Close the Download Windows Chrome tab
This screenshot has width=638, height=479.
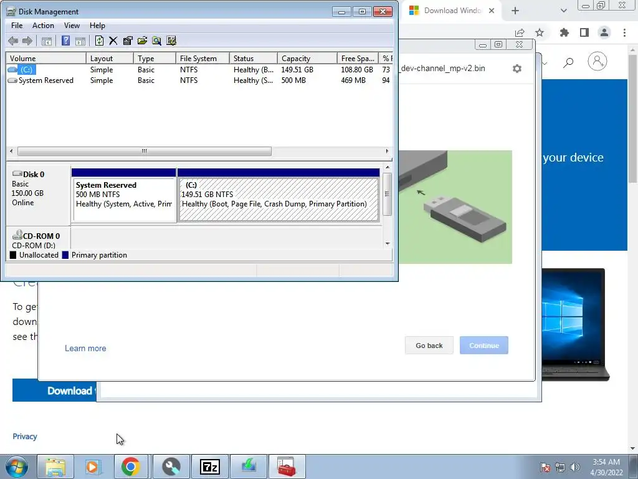pos(492,11)
